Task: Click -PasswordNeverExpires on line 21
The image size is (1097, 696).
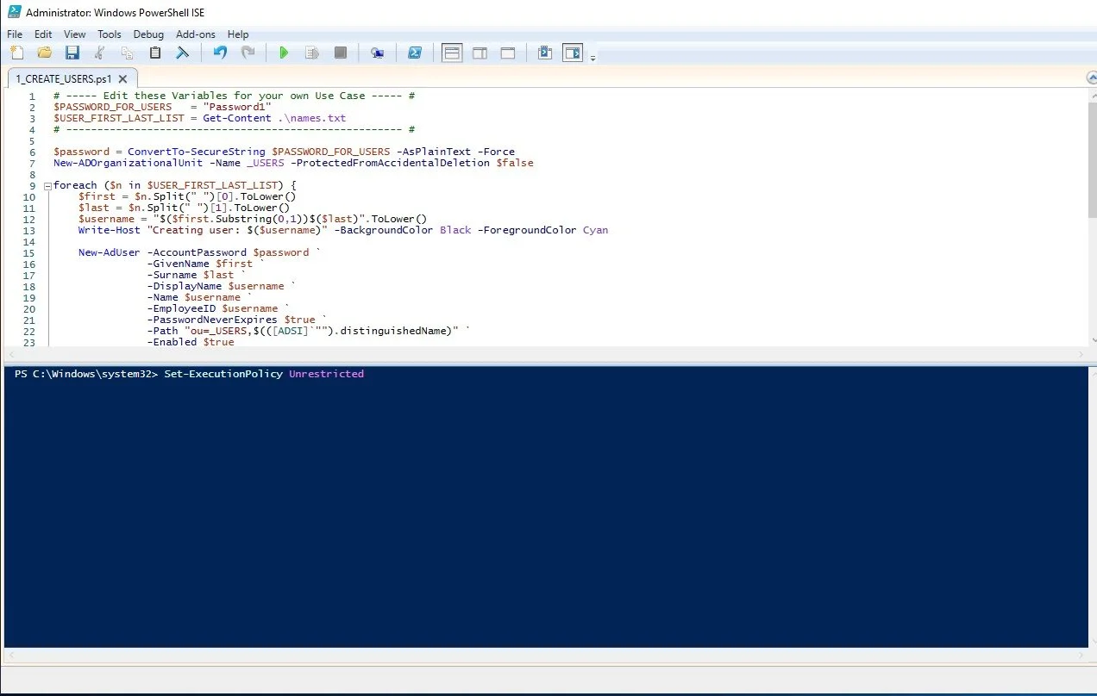Action: point(212,320)
